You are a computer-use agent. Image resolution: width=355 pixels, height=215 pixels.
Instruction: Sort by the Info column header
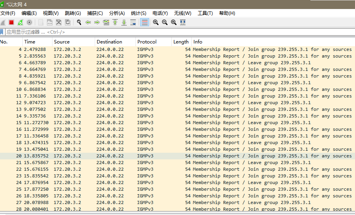273,42
